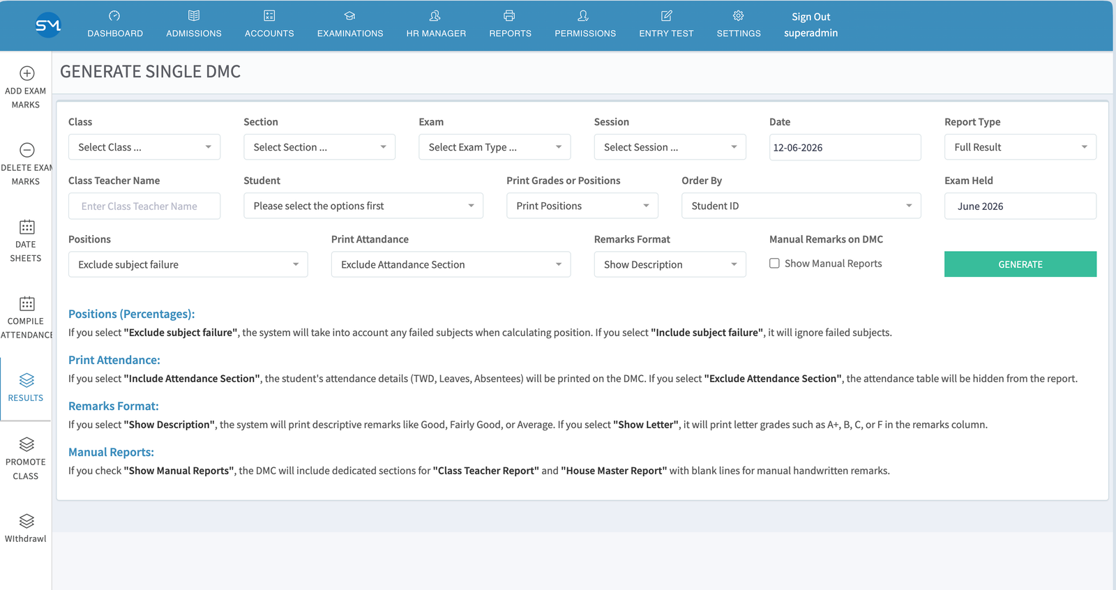Open the Reports printer icon
This screenshot has width=1116, height=590.
[510, 15]
